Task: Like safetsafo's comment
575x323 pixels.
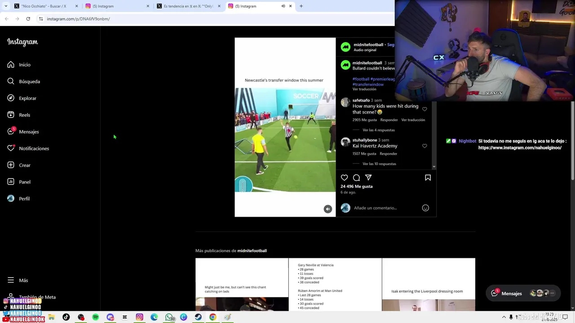Action: (x=425, y=109)
